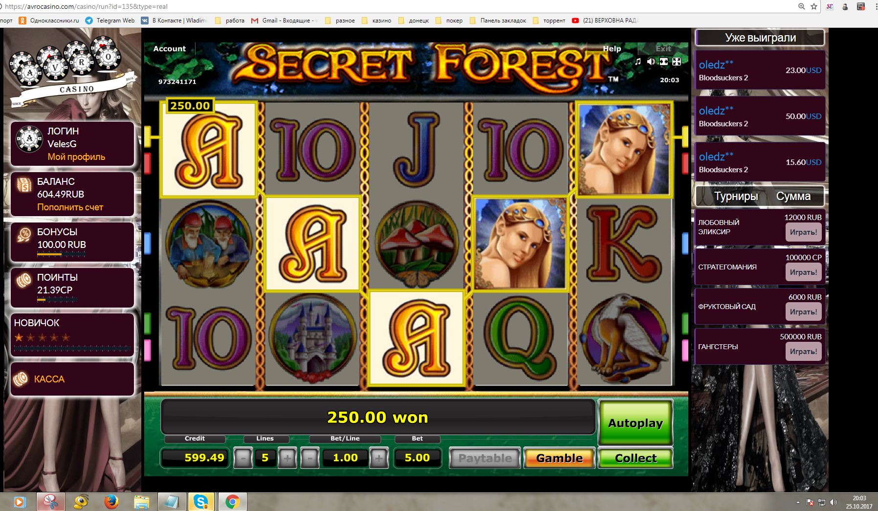
Task: Bookmark this page with the star icon
Action: tap(814, 6)
